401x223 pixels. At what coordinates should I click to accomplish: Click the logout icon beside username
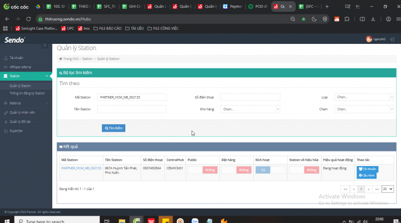tap(392, 39)
